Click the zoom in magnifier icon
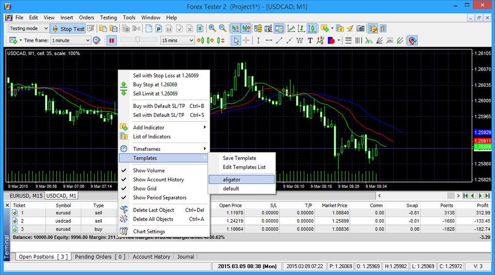Viewport: 495px width, 275px height. tap(213, 29)
